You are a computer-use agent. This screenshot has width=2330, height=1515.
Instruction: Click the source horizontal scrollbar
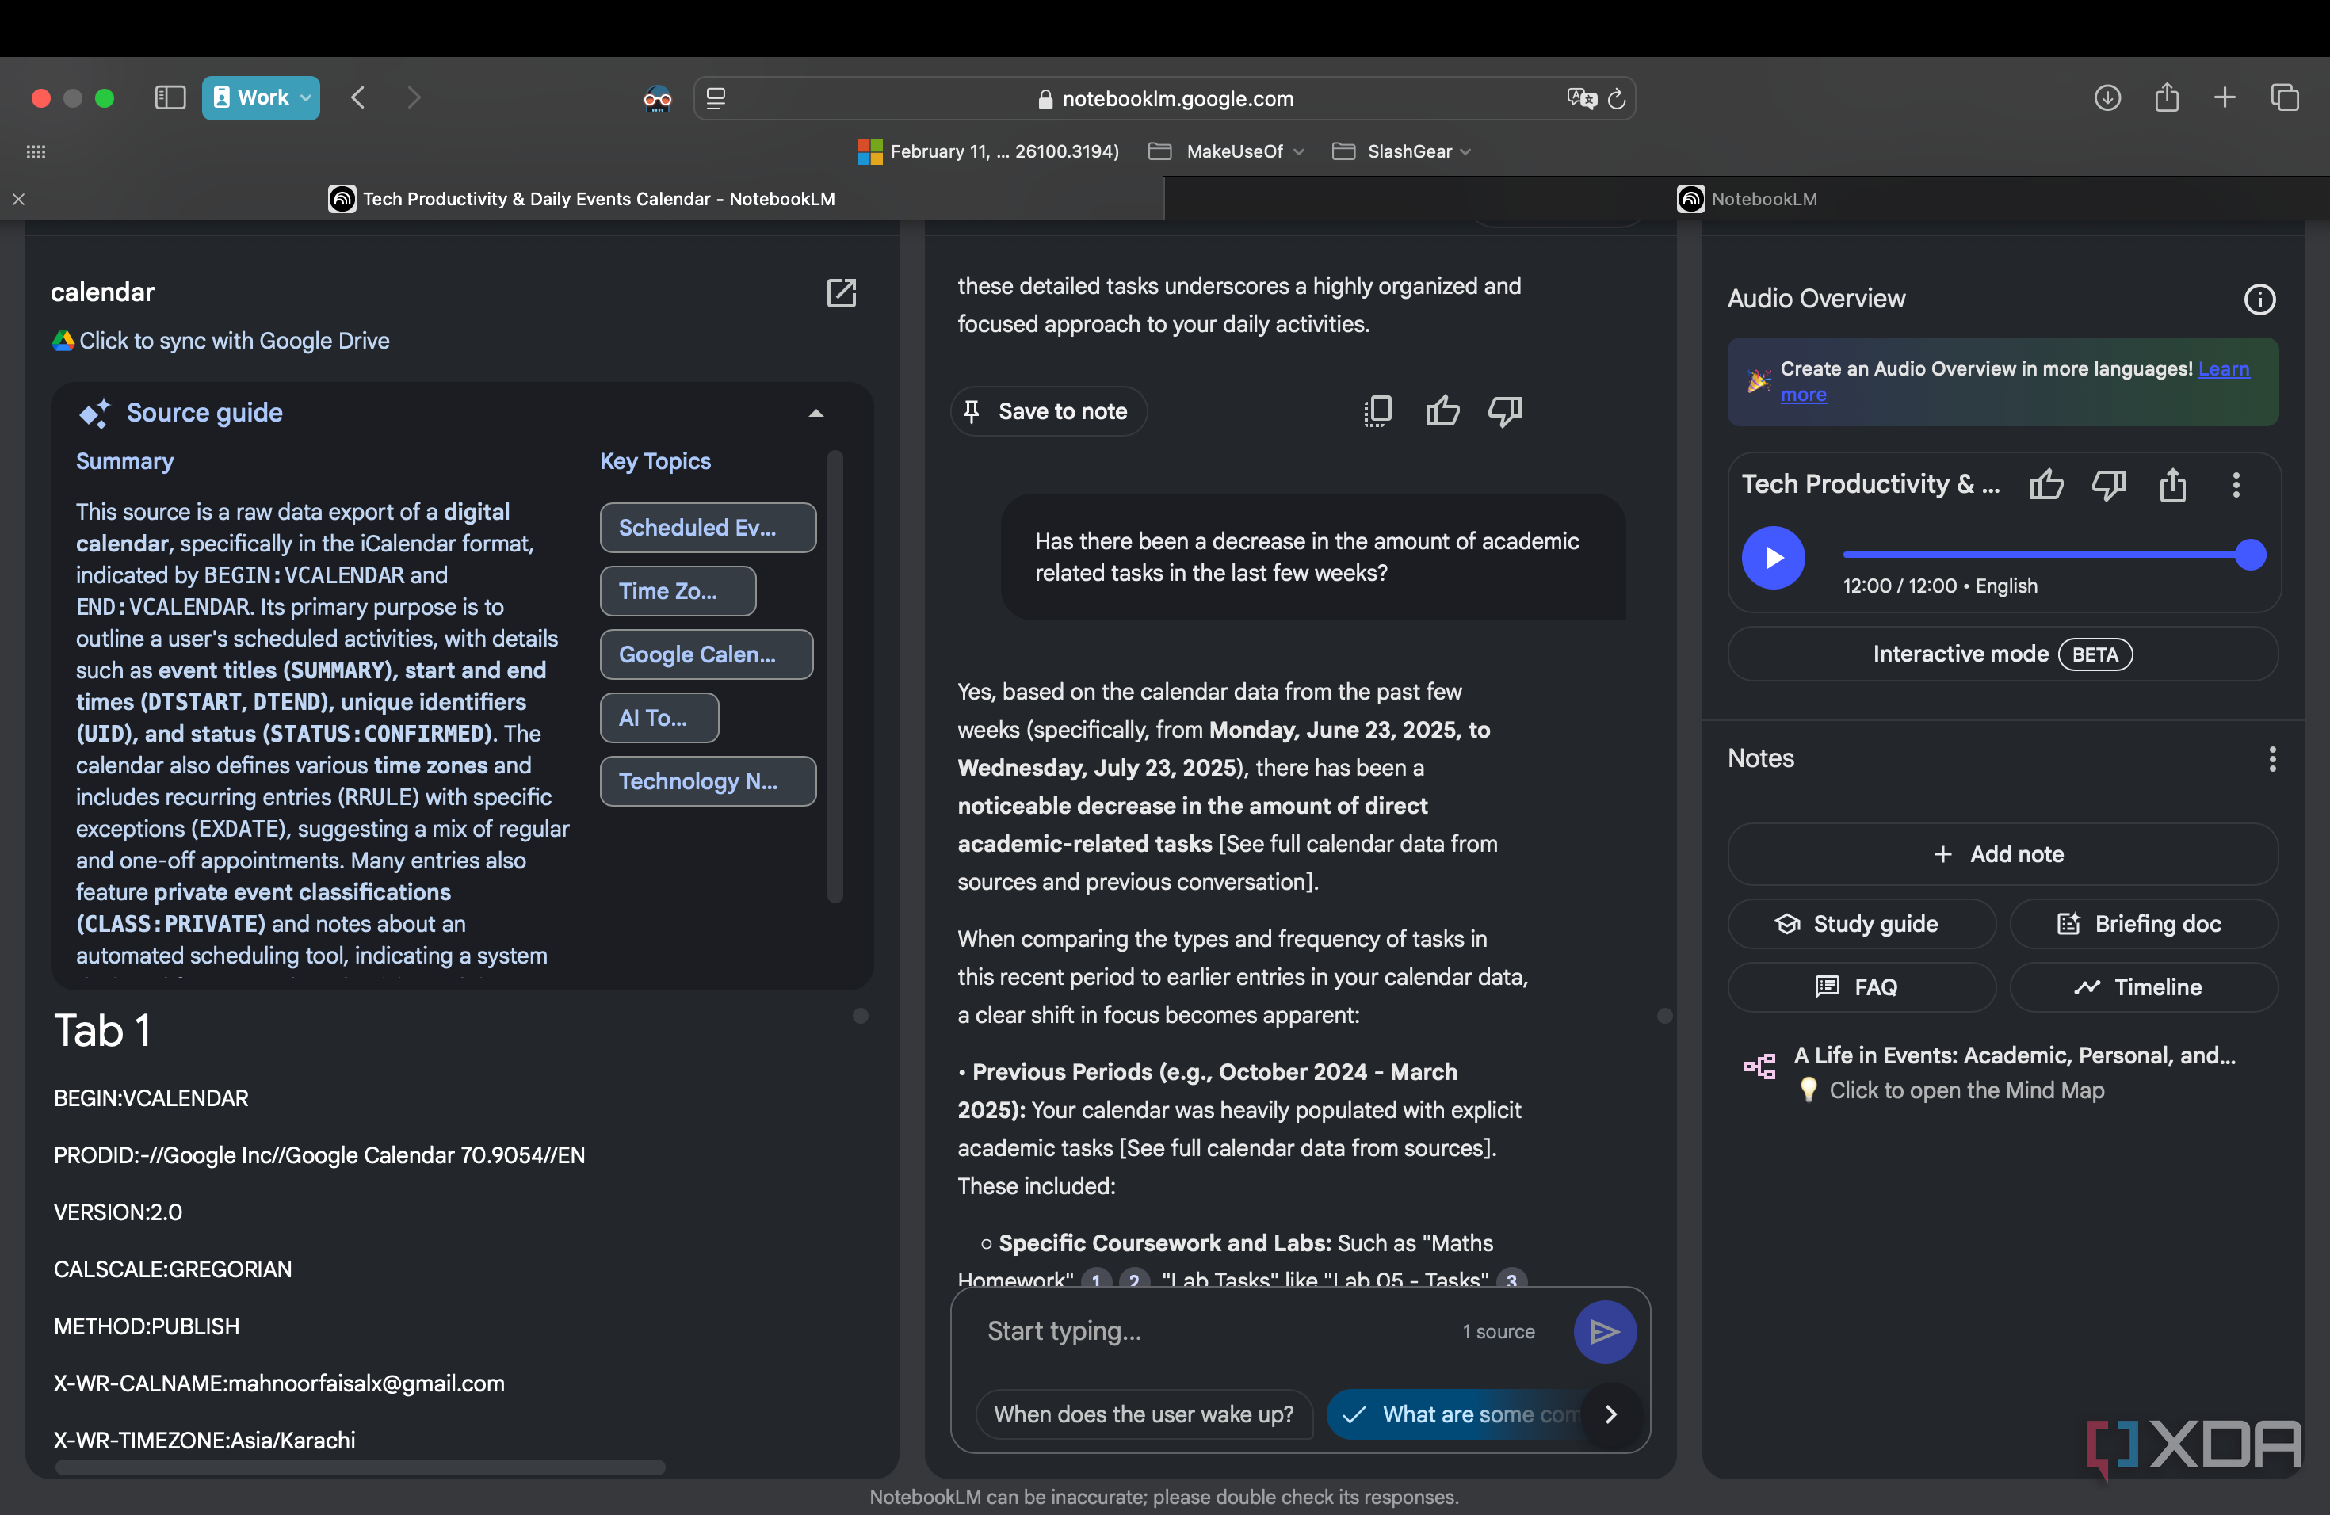(x=361, y=1467)
